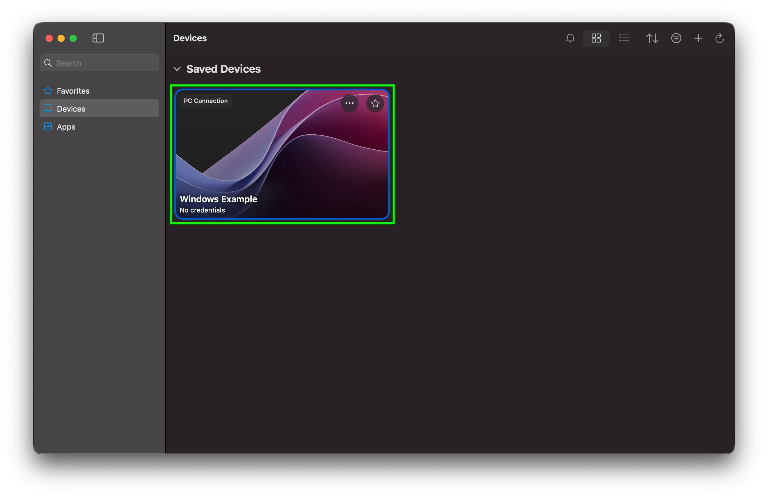Collapse the Saved Devices section
This screenshot has height=498, width=768.
(x=177, y=69)
